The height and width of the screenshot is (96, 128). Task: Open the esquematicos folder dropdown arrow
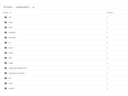point(30,7)
